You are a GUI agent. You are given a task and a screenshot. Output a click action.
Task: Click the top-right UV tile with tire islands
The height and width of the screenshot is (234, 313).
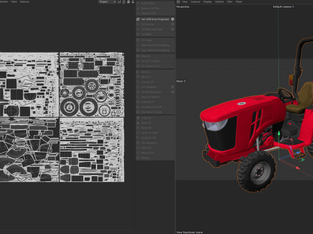tap(92, 84)
